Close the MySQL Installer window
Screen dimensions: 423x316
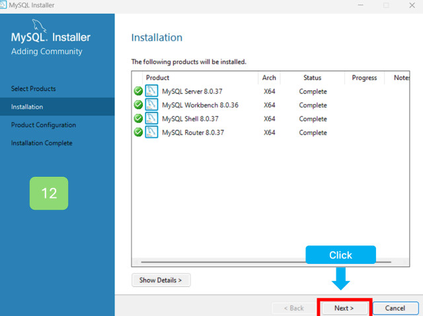point(412,5)
